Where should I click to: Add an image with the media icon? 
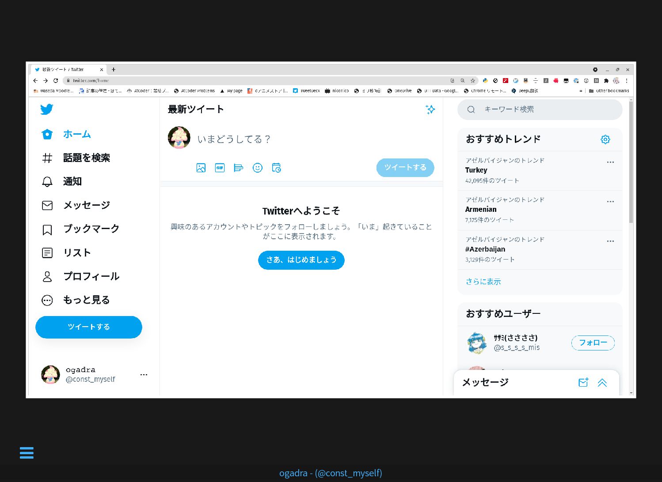tap(201, 168)
